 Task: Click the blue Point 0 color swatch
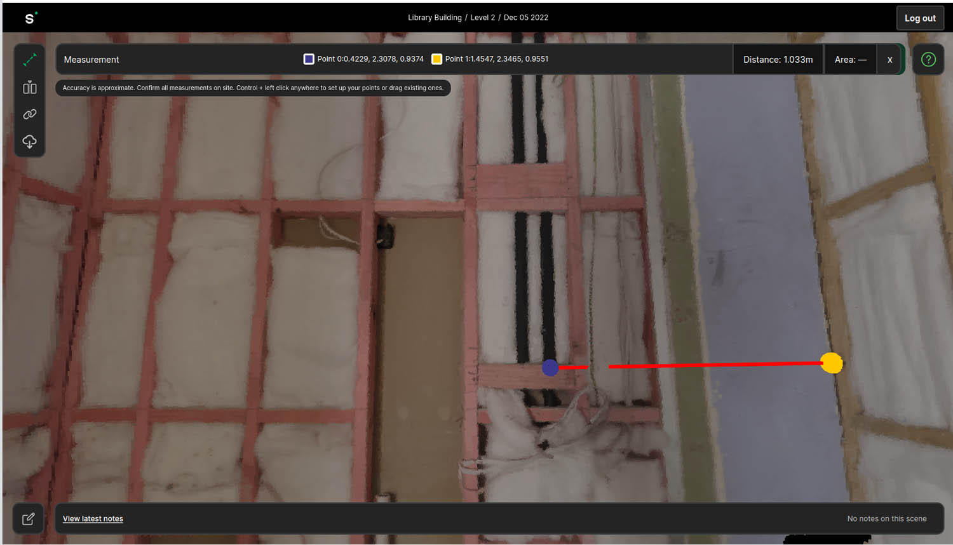point(309,59)
